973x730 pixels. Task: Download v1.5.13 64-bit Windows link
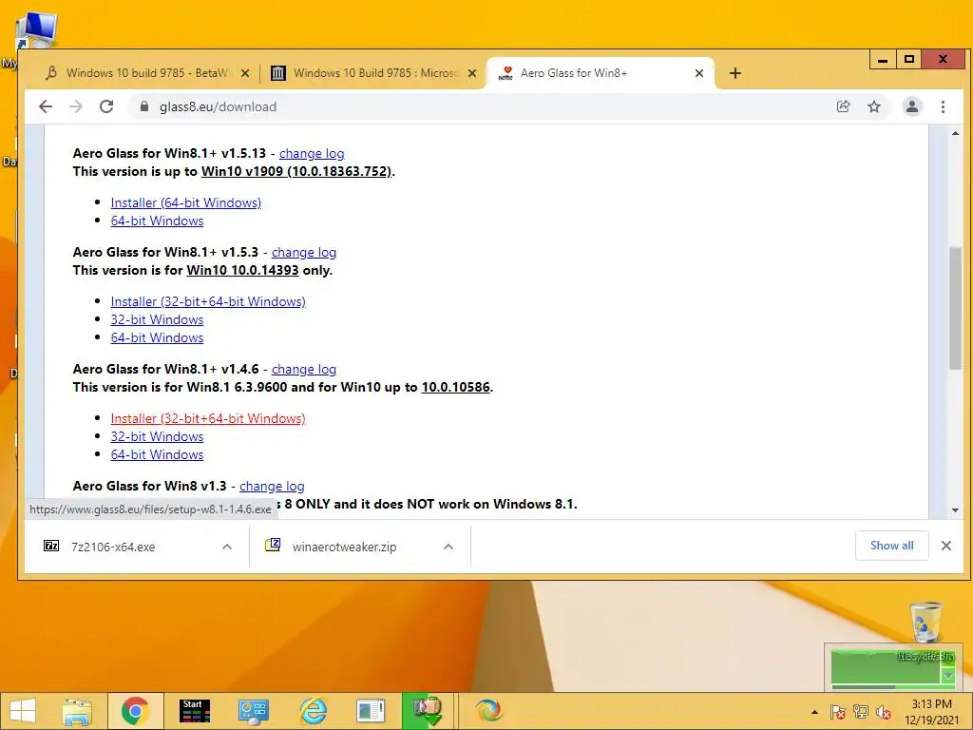pos(157,221)
